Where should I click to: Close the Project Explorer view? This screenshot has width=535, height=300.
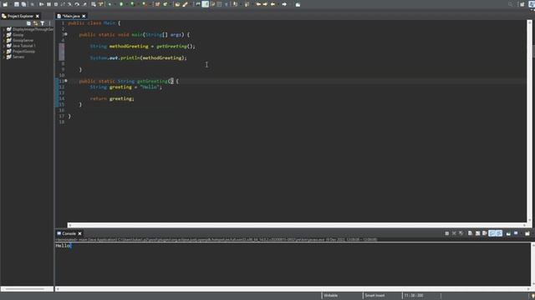pyautogui.click(x=38, y=16)
